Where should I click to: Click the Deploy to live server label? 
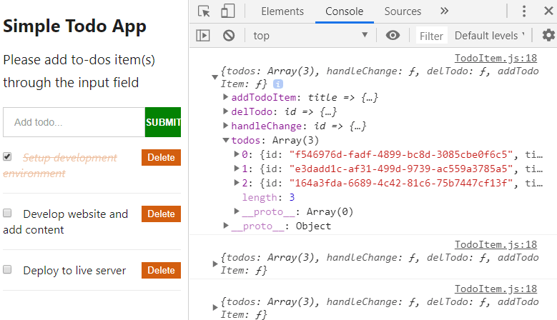[x=74, y=270]
